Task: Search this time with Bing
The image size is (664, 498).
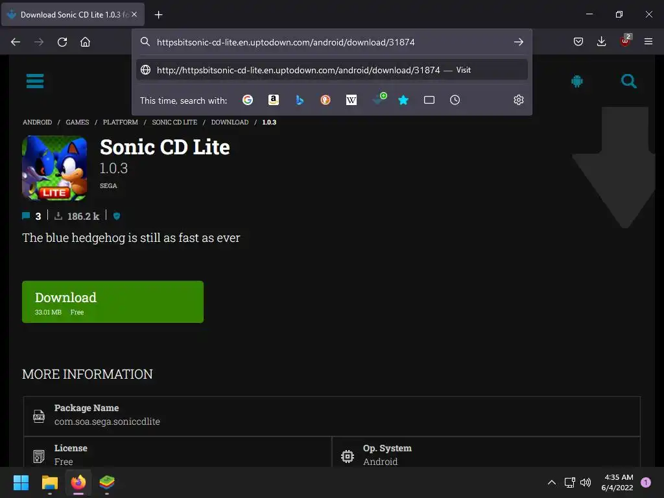Action: point(300,100)
